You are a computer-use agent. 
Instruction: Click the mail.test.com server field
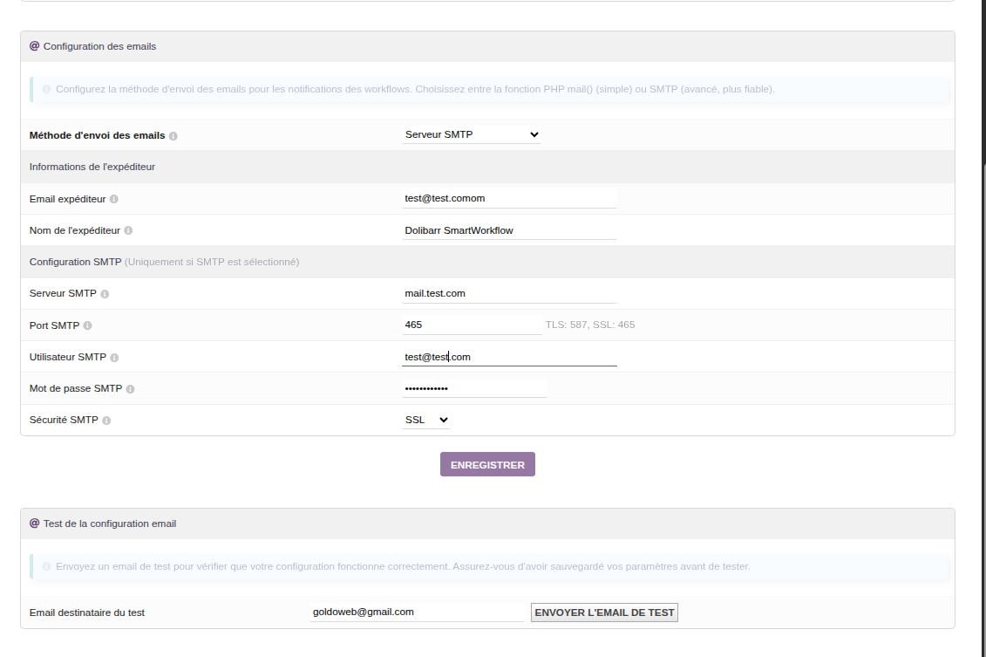[x=508, y=293]
